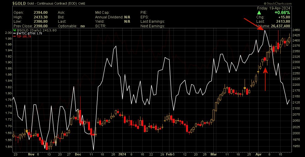The width and height of the screenshot is (305, 157).
Task: Click the 'Bid:' field label
Action: click(61, 17)
